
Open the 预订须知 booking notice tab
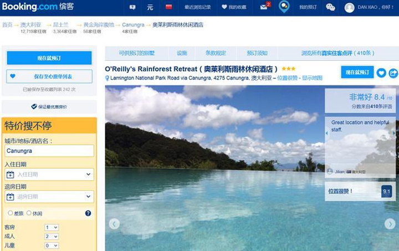click(x=257, y=53)
